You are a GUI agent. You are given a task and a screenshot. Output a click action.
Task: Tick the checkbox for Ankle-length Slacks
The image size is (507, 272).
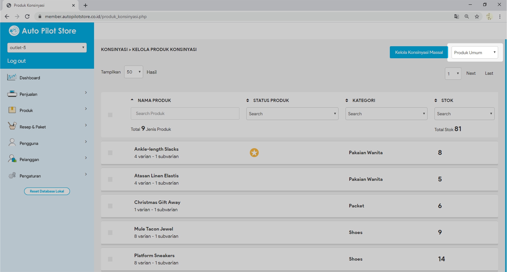click(x=110, y=153)
